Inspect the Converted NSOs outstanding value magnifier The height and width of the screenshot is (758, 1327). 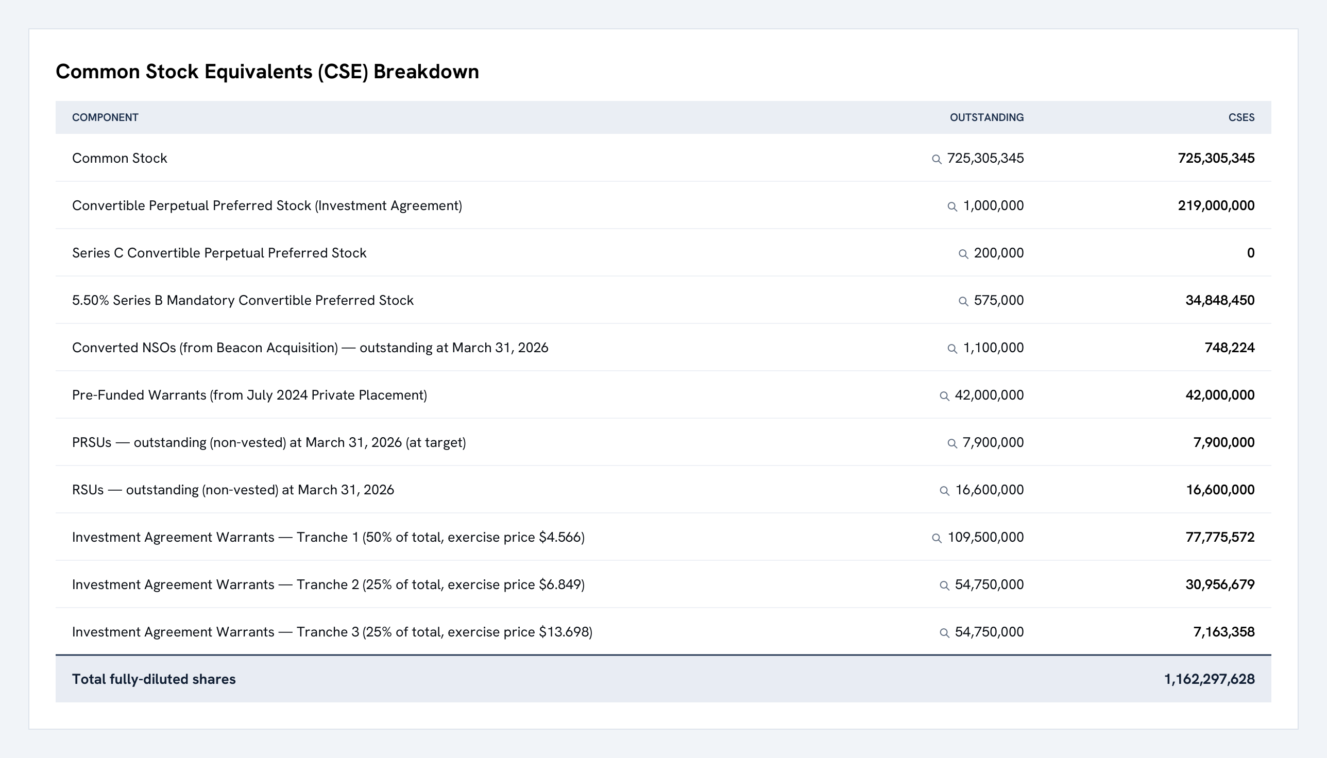(x=952, y=349)
